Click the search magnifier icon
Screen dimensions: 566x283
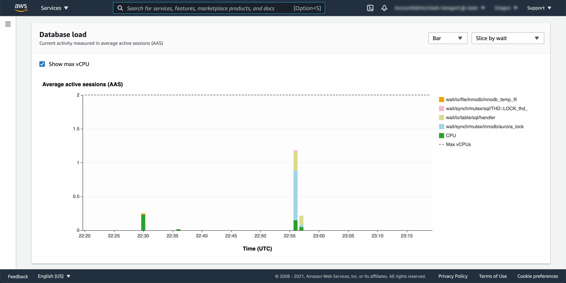[120, 8]
